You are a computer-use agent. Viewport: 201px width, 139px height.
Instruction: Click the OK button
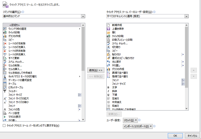click(x=175, y=136)
